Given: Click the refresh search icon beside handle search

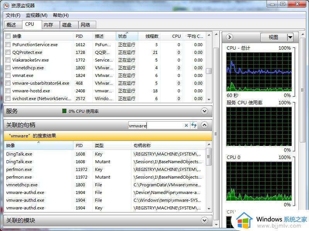Looking at the screenshot, I should point(194,125).
